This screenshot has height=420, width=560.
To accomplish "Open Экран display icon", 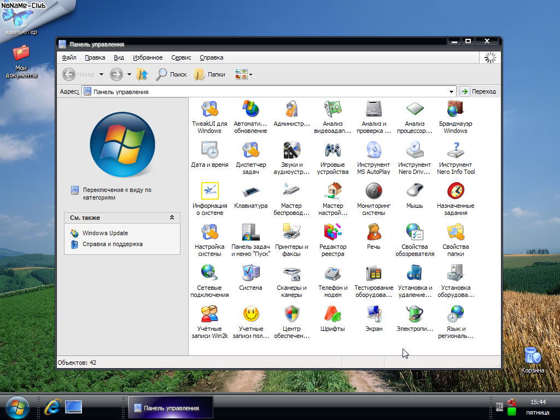I will pyautogui.click(x=374, y=319).
